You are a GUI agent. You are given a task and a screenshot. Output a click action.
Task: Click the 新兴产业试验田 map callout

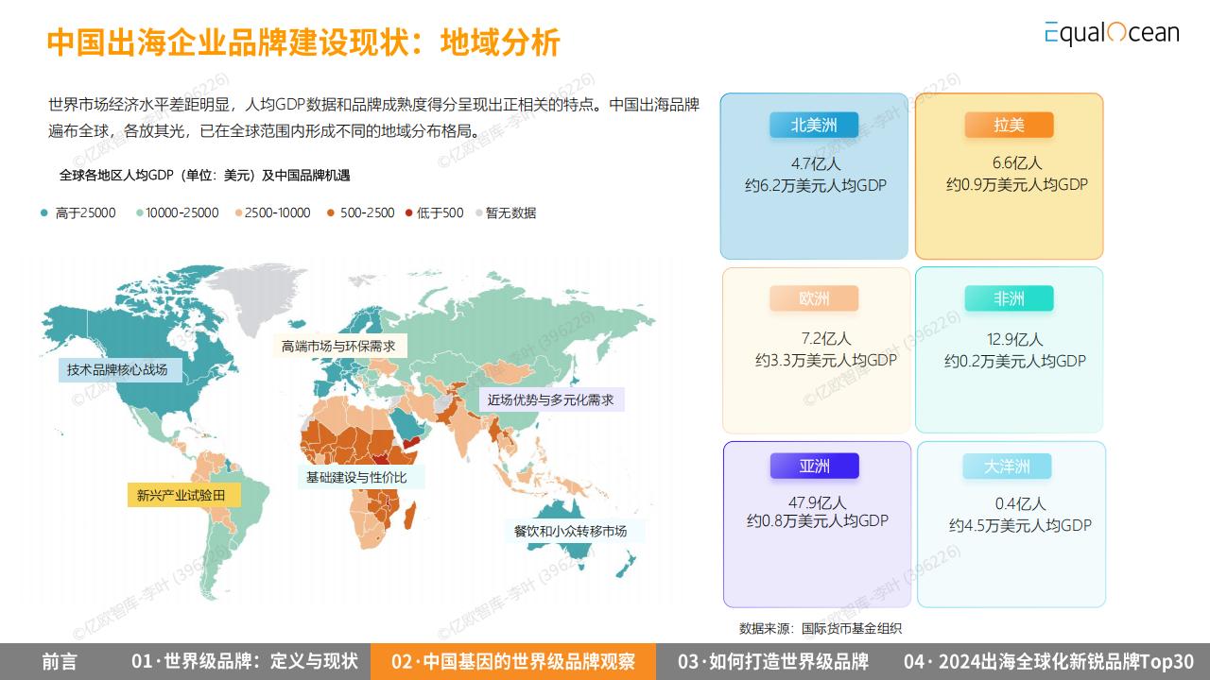click(183, 495)
